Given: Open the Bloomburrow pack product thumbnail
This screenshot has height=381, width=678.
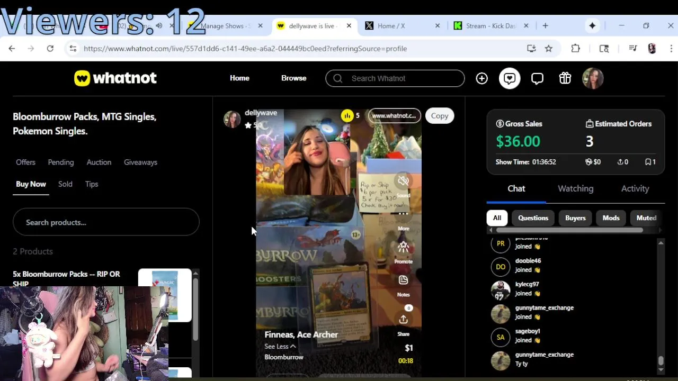Looking at the screenshot, I should pos(165,295).
